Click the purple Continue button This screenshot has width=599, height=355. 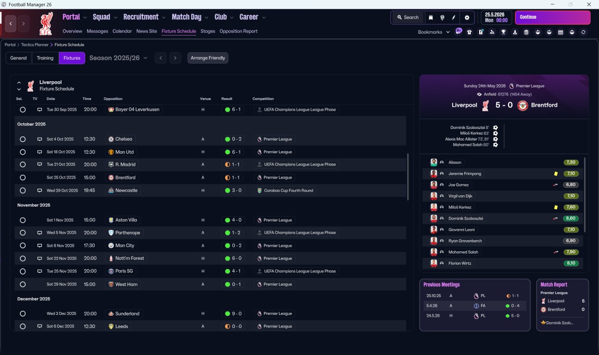553,17
